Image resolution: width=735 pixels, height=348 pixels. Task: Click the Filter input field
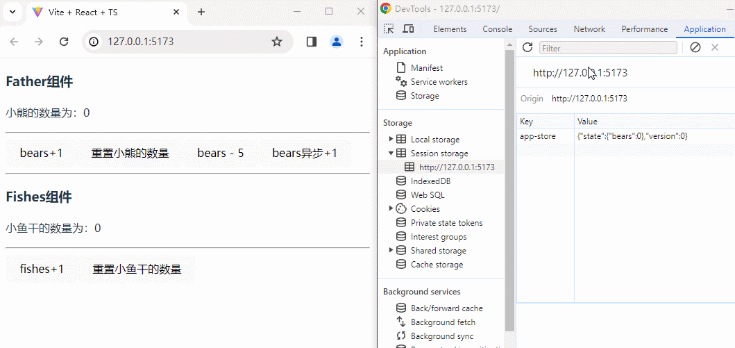(x=608, y=48)
